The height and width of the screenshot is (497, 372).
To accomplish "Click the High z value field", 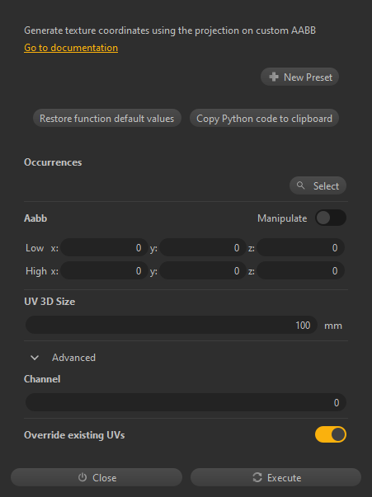I will (x=300, y=270).
